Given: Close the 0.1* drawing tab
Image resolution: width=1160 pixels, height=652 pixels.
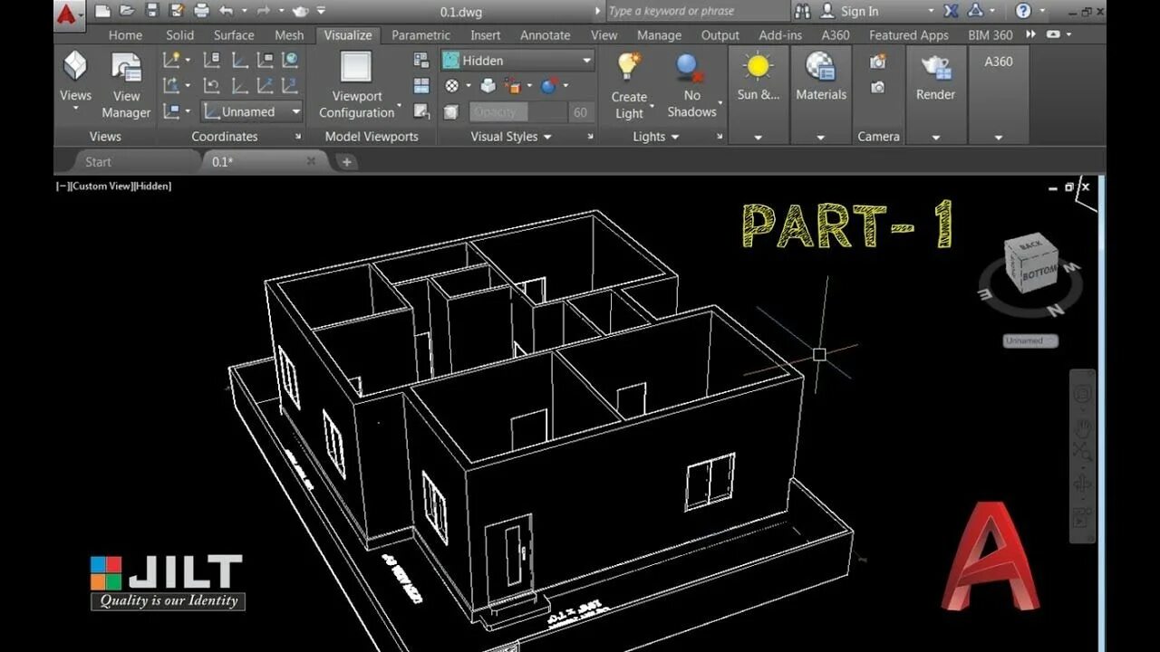Looking at the screenshot, I should pyautogui.click(x=311, y=161).
